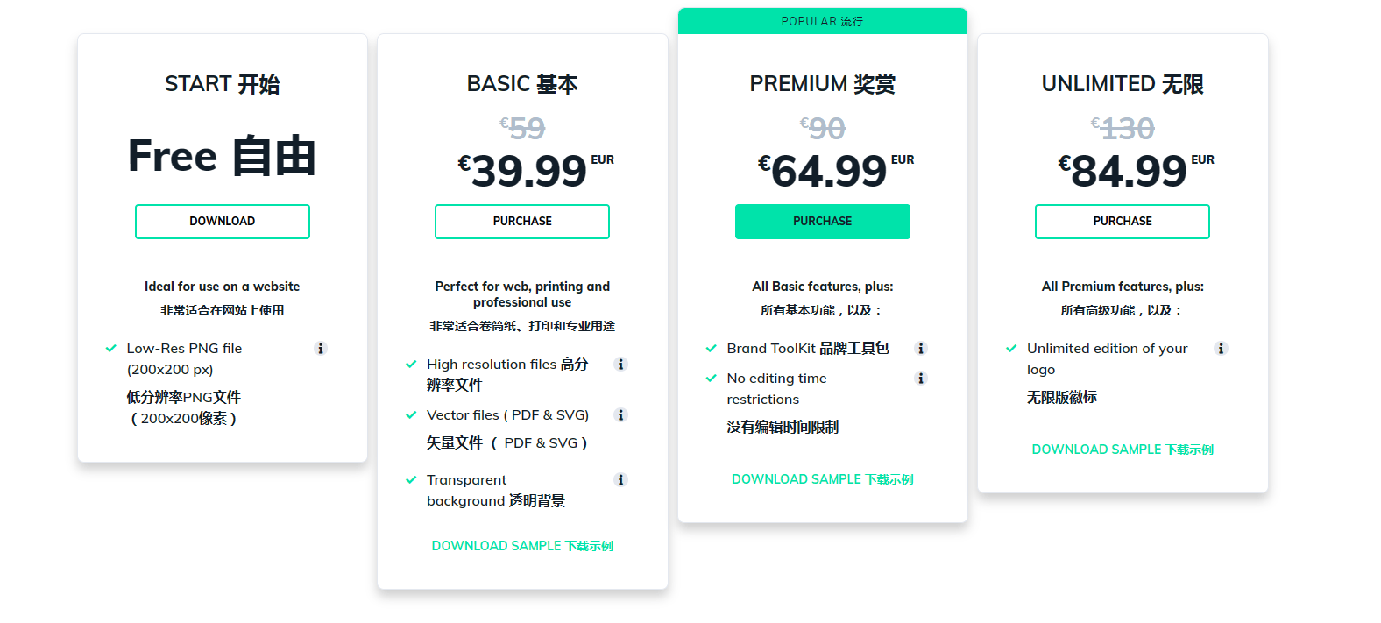Click the checkmark beside Low-Res PNG file
Viewport: 1381px width, 623px height.
pyautogui.click(x=111, y=349)
